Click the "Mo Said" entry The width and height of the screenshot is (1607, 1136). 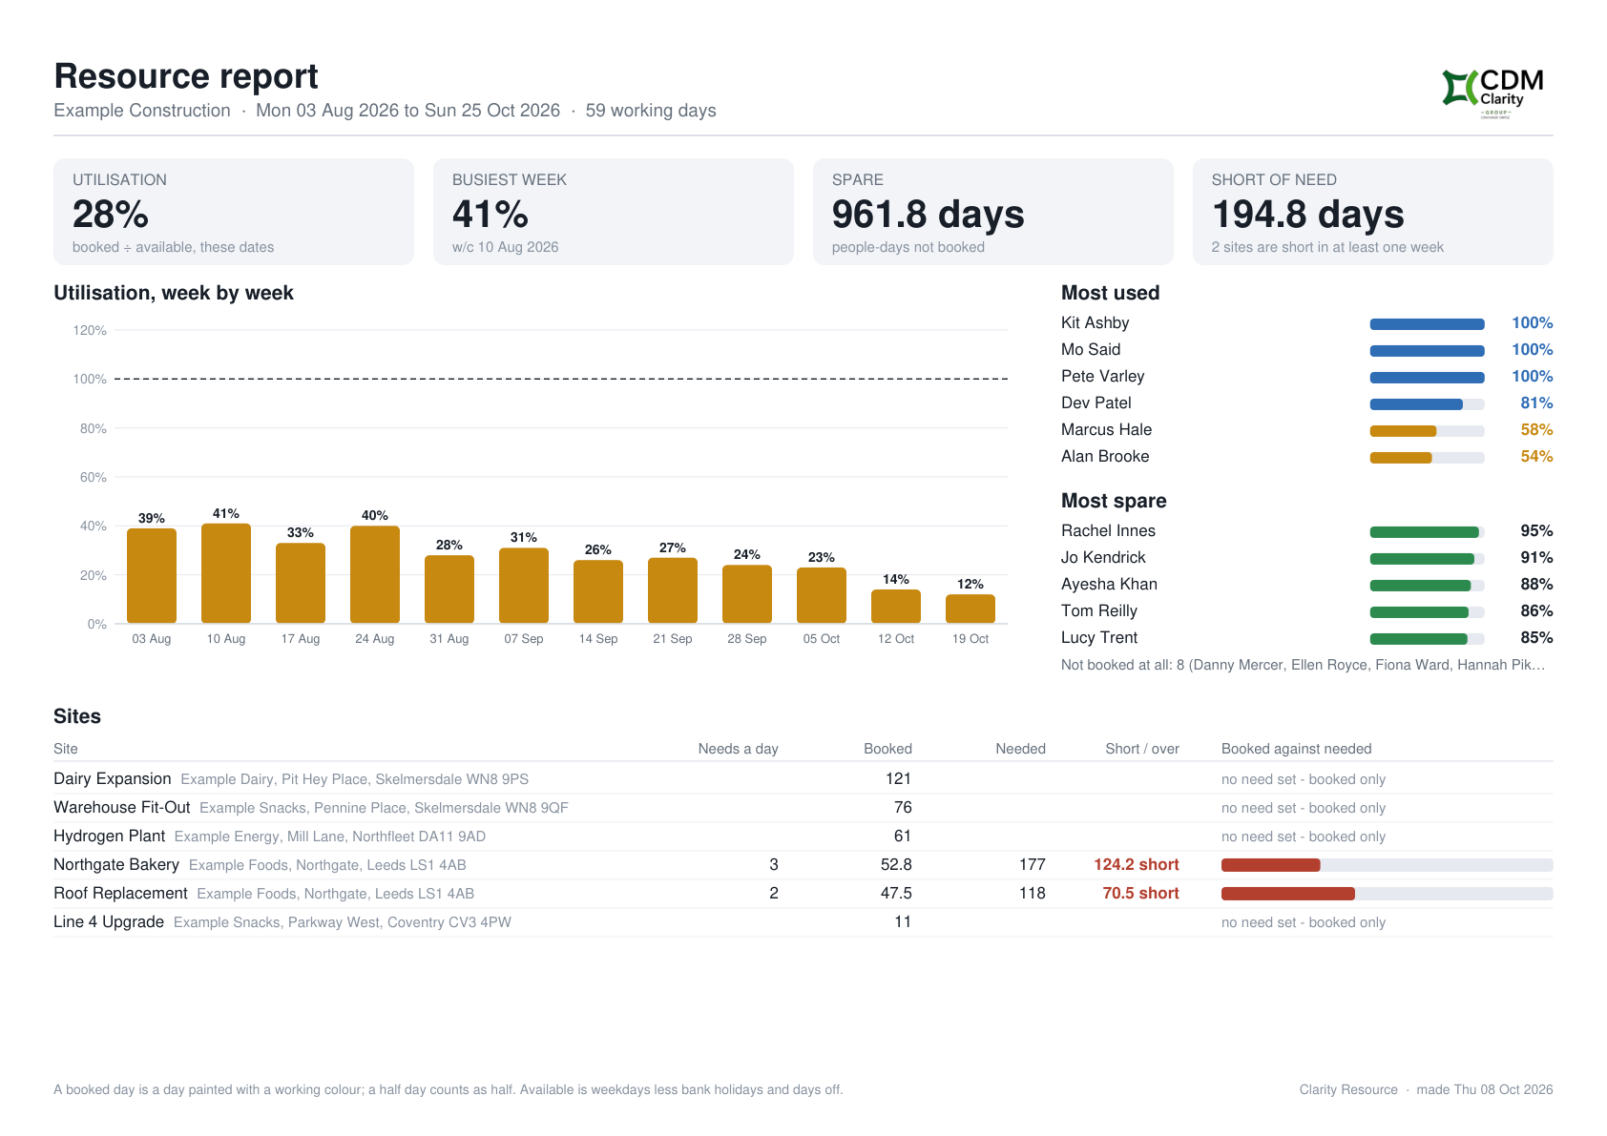click(1091, 350)
